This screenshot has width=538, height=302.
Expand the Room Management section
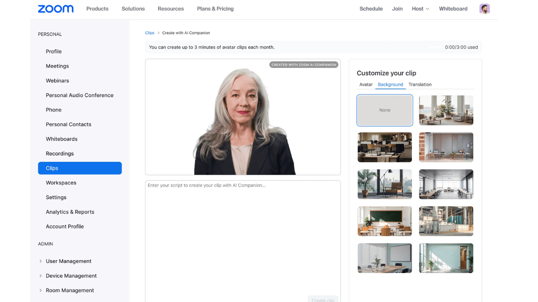[x=70, y=290]
